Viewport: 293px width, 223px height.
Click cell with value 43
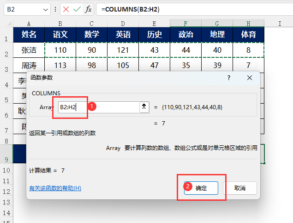155,50
